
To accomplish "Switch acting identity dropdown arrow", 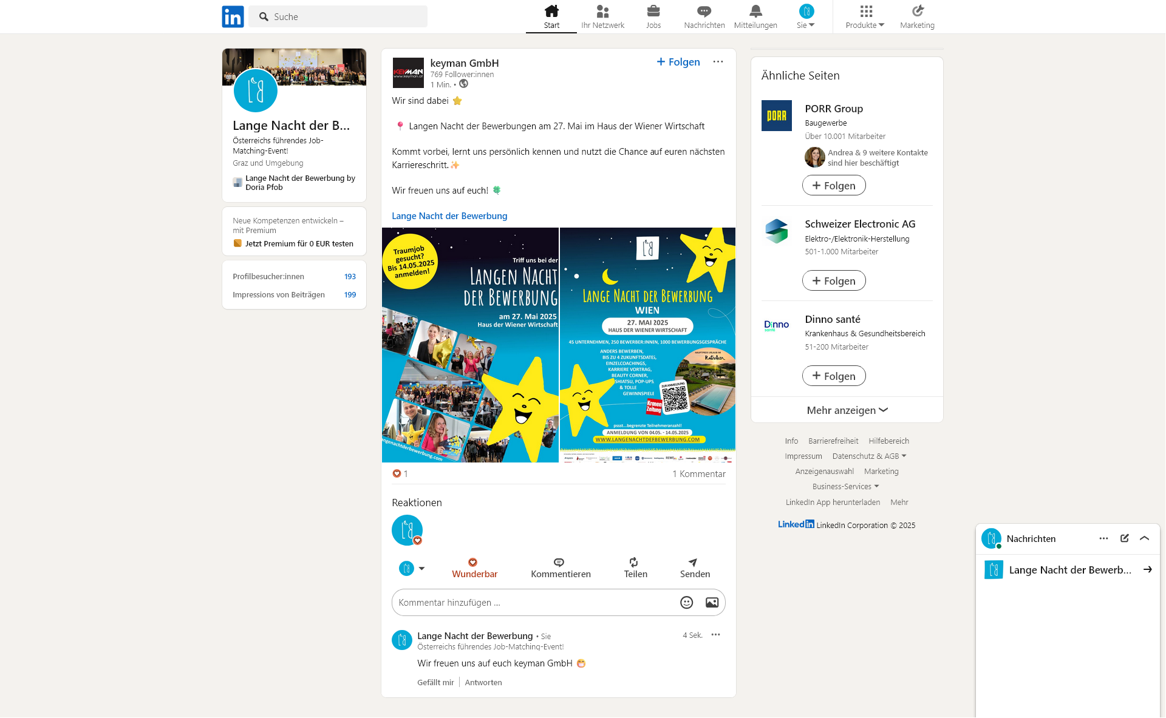I will click(421, 569).
